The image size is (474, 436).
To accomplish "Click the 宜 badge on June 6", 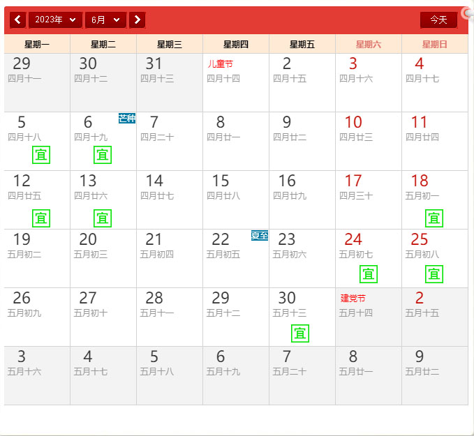I will tap(103, 155).
